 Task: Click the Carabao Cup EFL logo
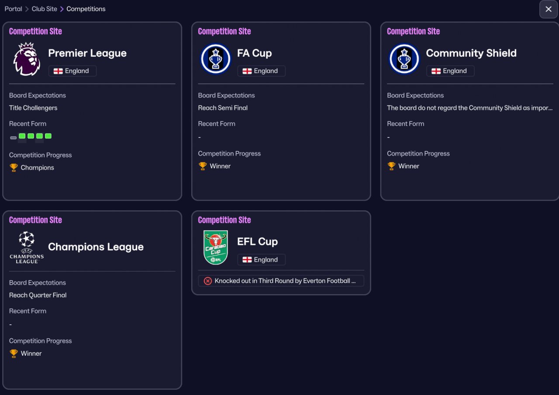pyautogui.click(x=216, y=247)
